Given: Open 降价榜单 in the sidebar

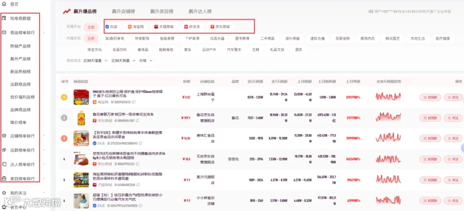Looking at the screenshot, I should tap(19, 122).
